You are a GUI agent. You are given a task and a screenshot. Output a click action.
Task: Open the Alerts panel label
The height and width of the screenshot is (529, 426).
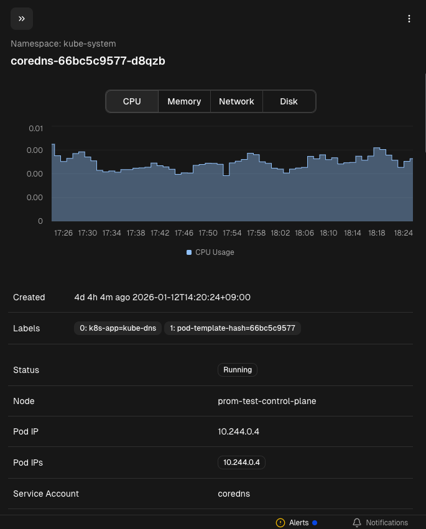coord(299,523)
